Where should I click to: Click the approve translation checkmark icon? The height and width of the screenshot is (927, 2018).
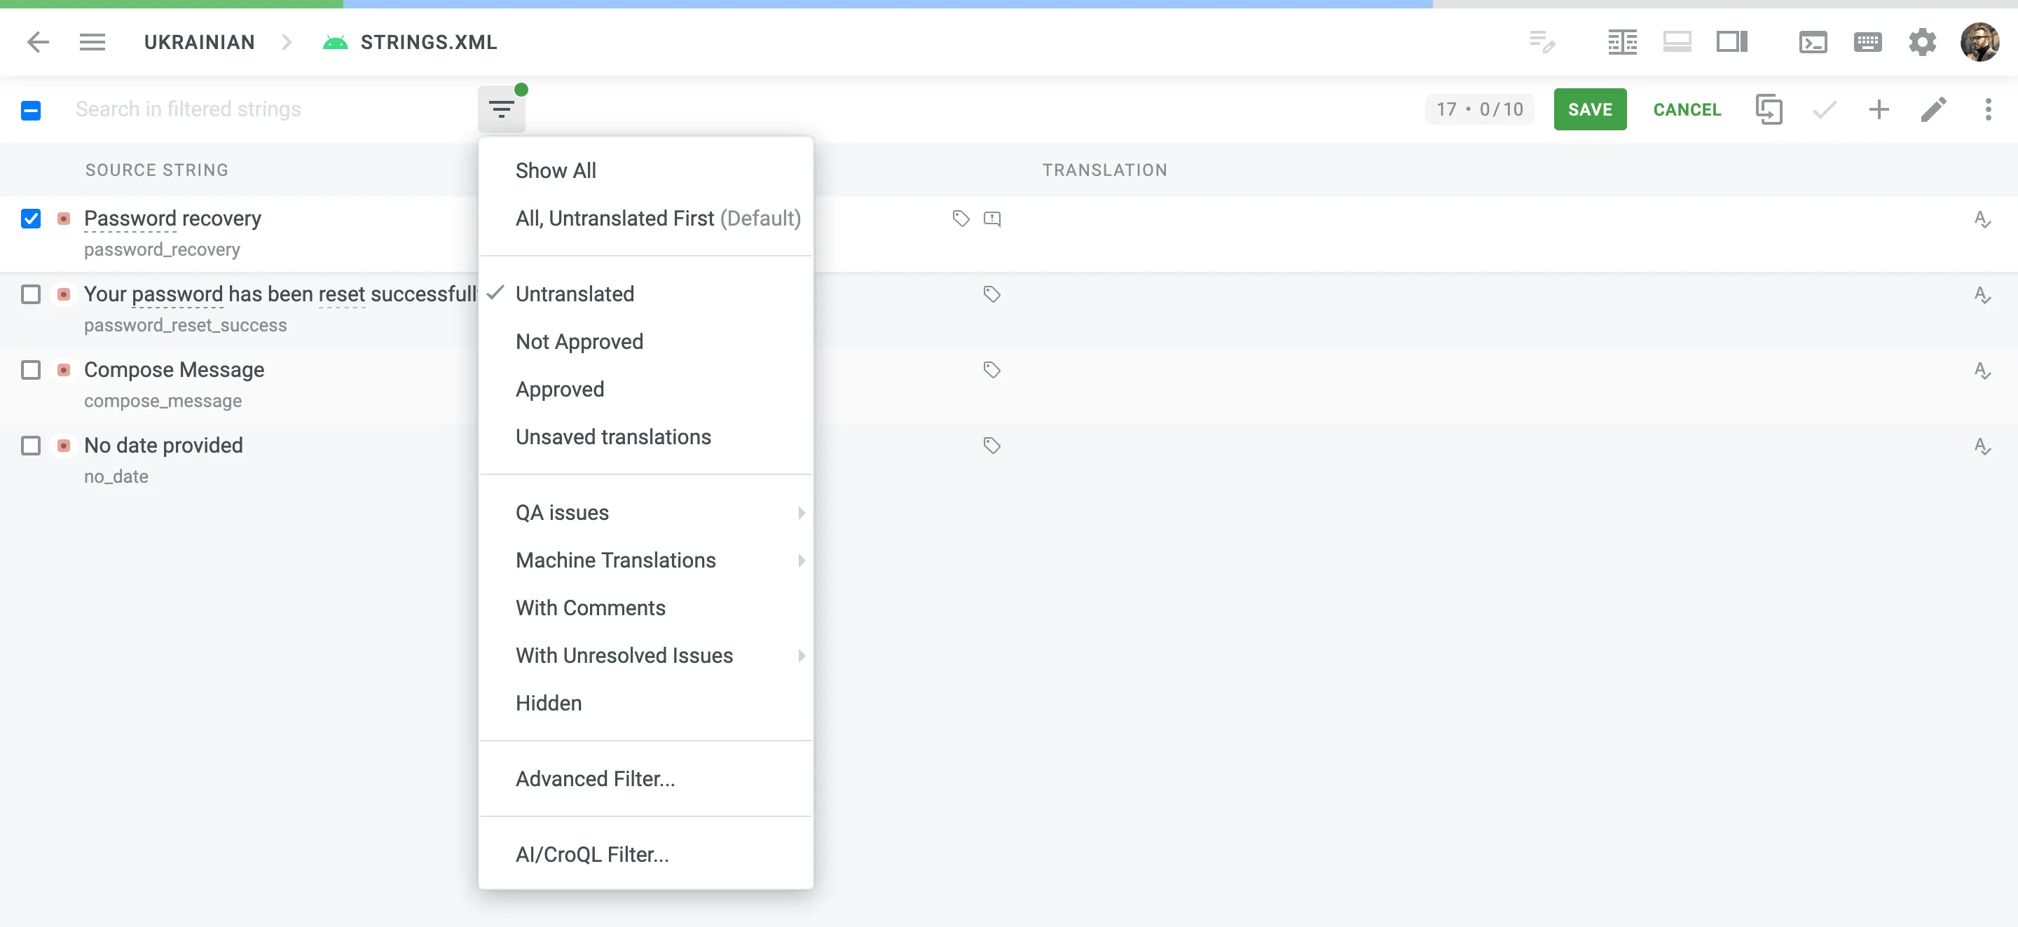(x=1825, y=108)
